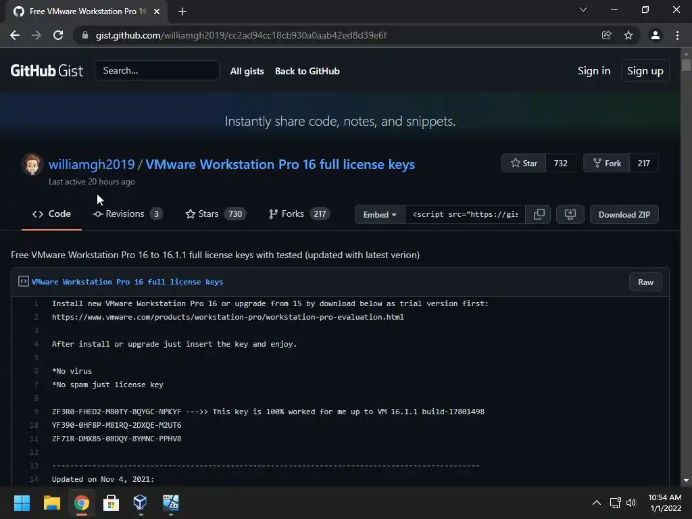
Task: Click the vmware.com evaluation URL text
Action: [x=228, y=318]
